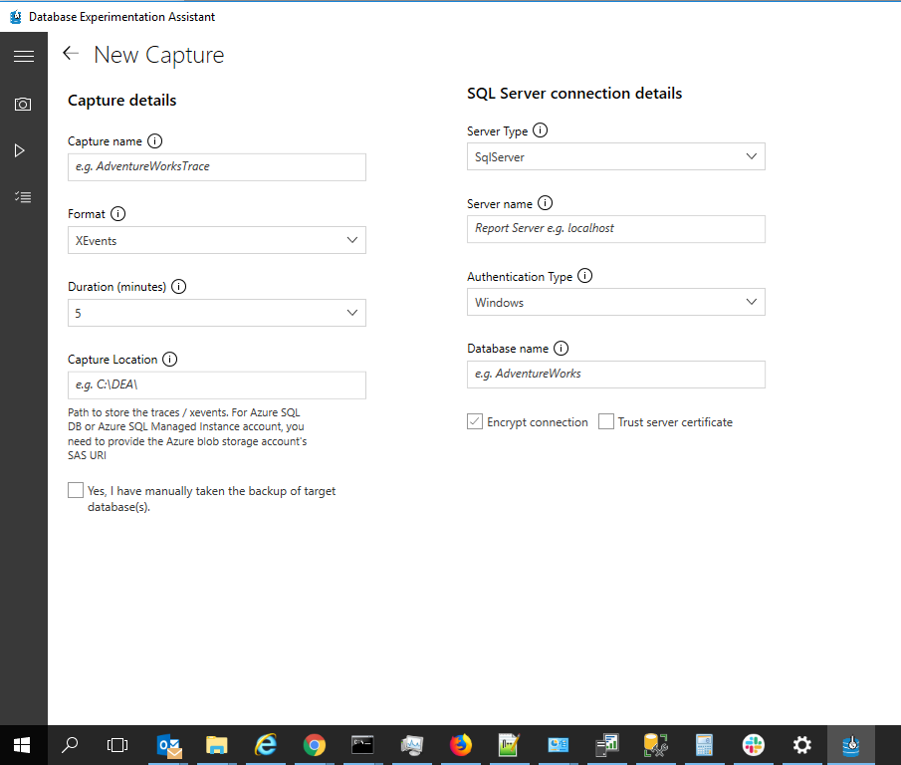Click the Database Experimentation Assistant title icon

tap(16, 17)
